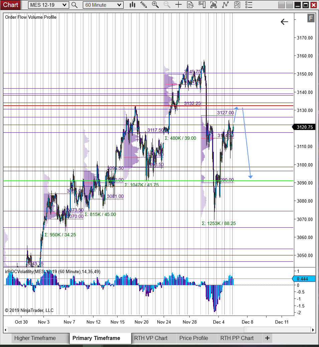This screenshot has height=347, width=319.
Task: Switch to the Higher Timeframe tab
Action: [40, 338]
